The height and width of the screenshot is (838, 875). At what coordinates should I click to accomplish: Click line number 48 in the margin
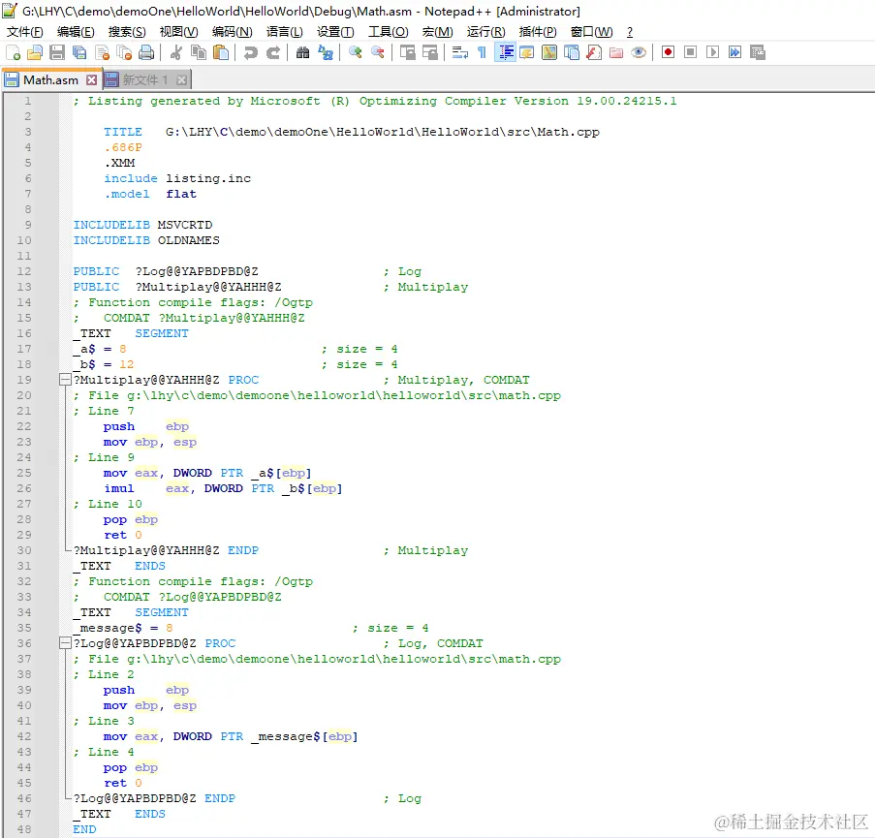point(24,829)
